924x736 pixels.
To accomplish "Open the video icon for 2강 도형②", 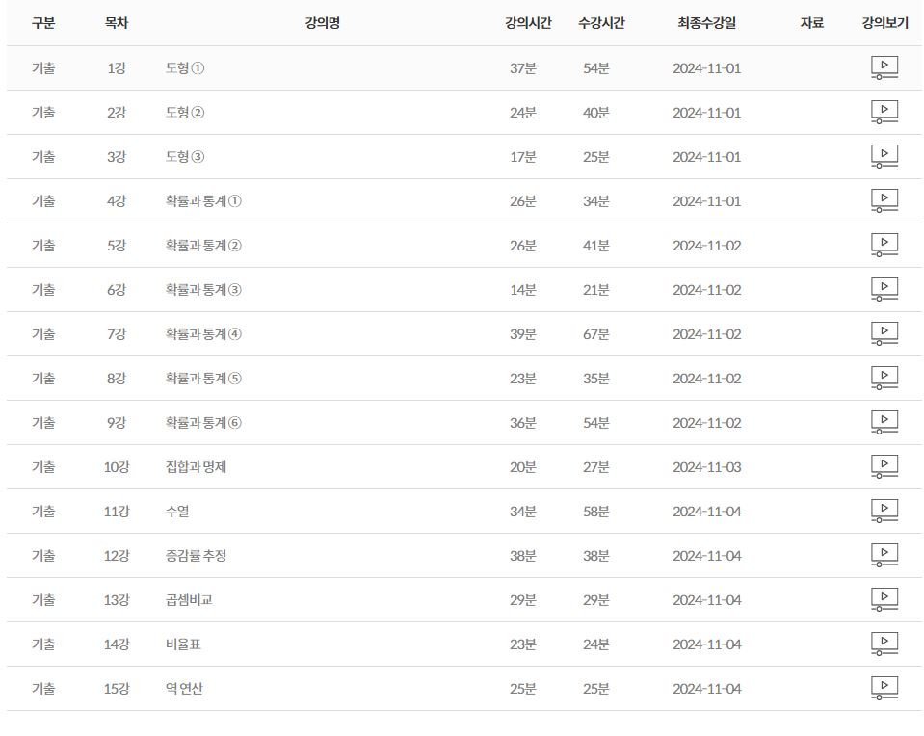I will coord(884,112).
